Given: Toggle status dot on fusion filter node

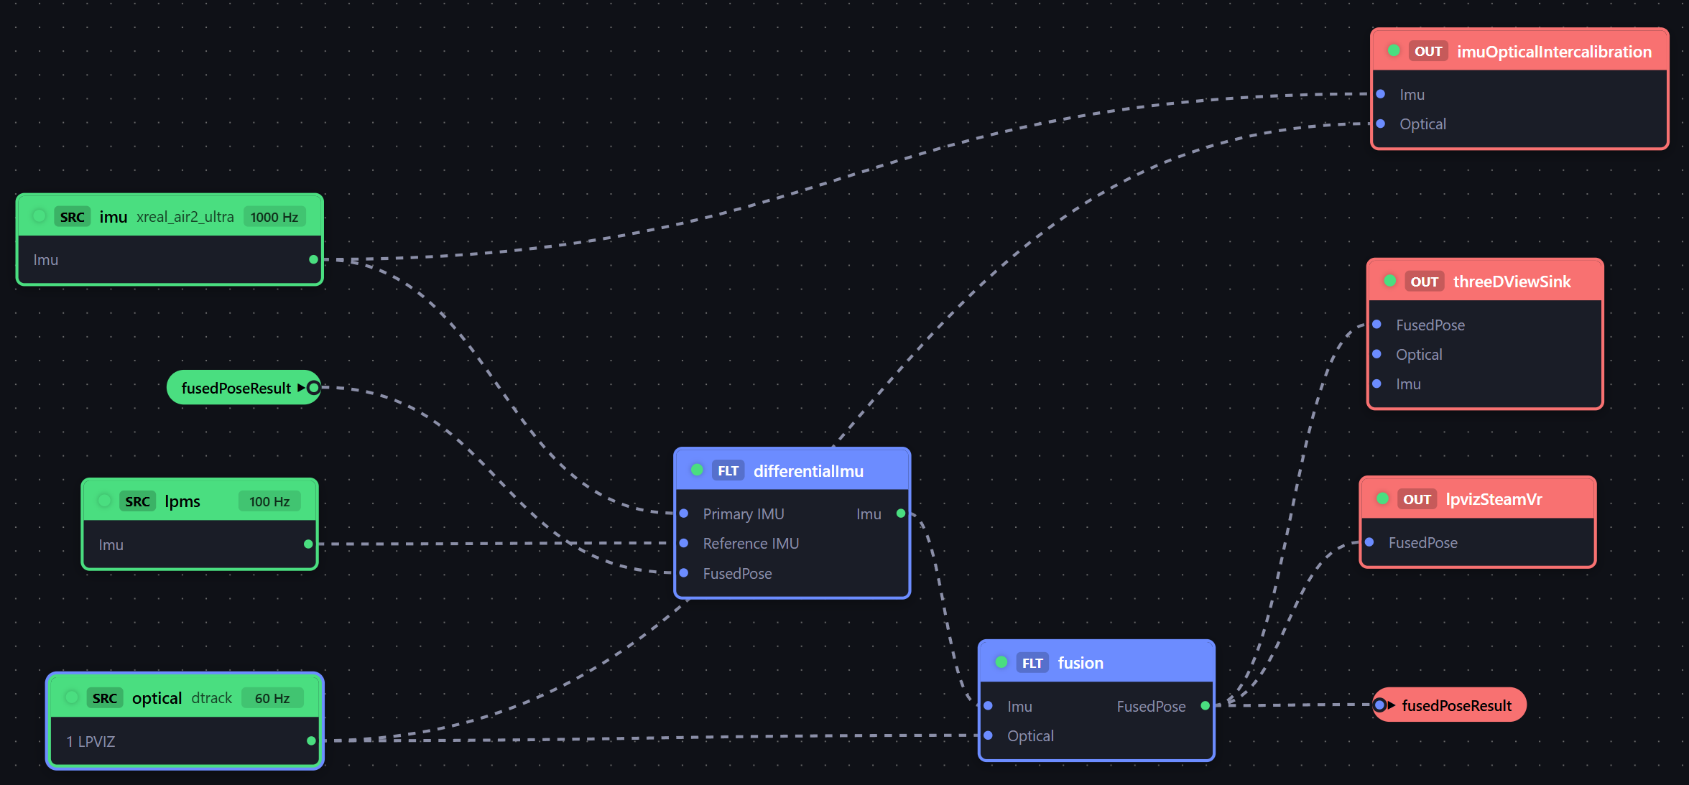Looking at the screenshot, I should click(1001, 662).
